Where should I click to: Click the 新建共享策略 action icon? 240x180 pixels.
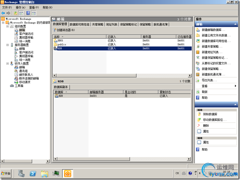(x=198, y=46)
